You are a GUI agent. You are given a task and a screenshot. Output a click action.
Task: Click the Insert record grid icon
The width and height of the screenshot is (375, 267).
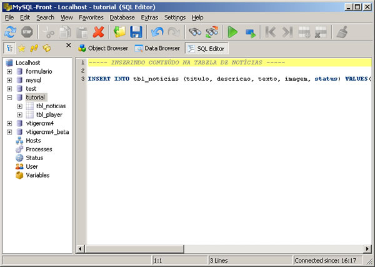(304, 32)
